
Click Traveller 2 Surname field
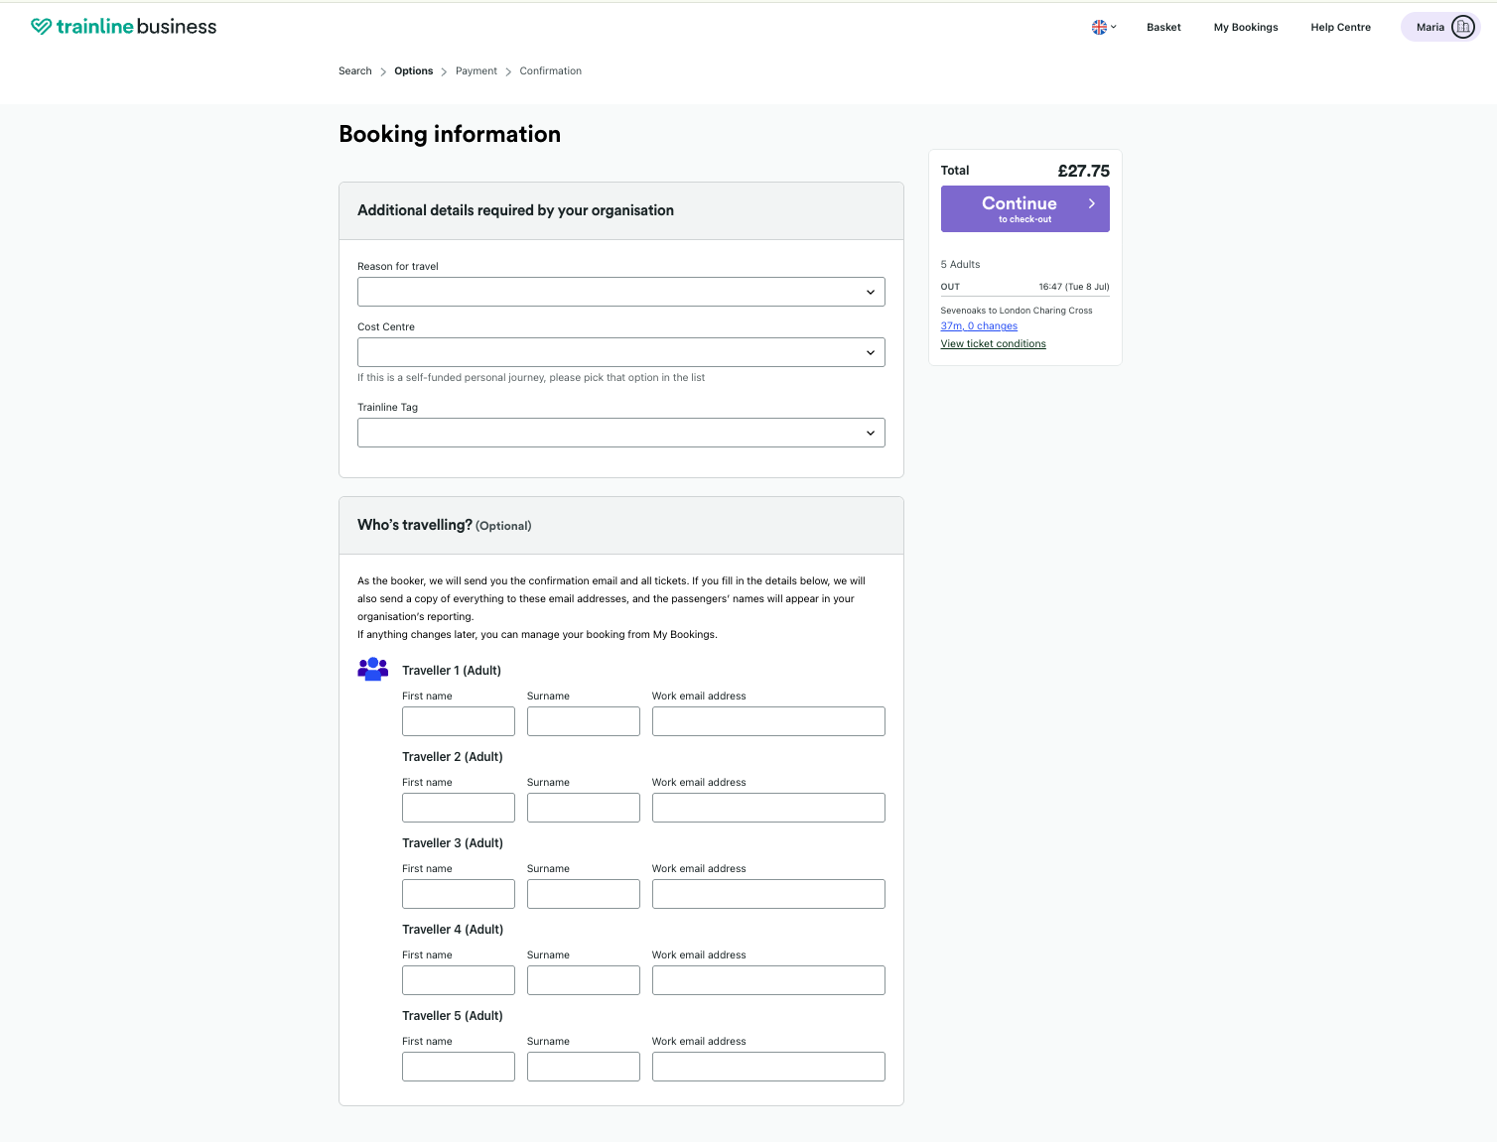coord(584,808)
